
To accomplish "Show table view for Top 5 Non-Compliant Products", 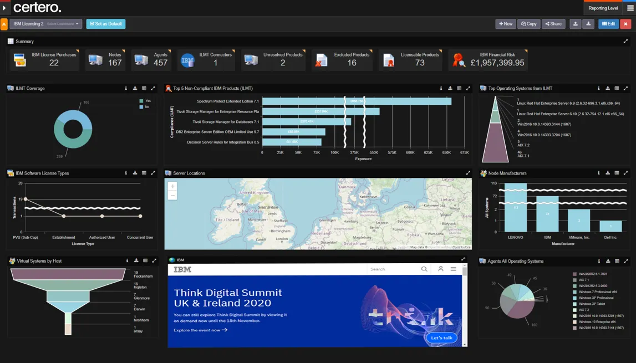I will [x=459, y=88].
